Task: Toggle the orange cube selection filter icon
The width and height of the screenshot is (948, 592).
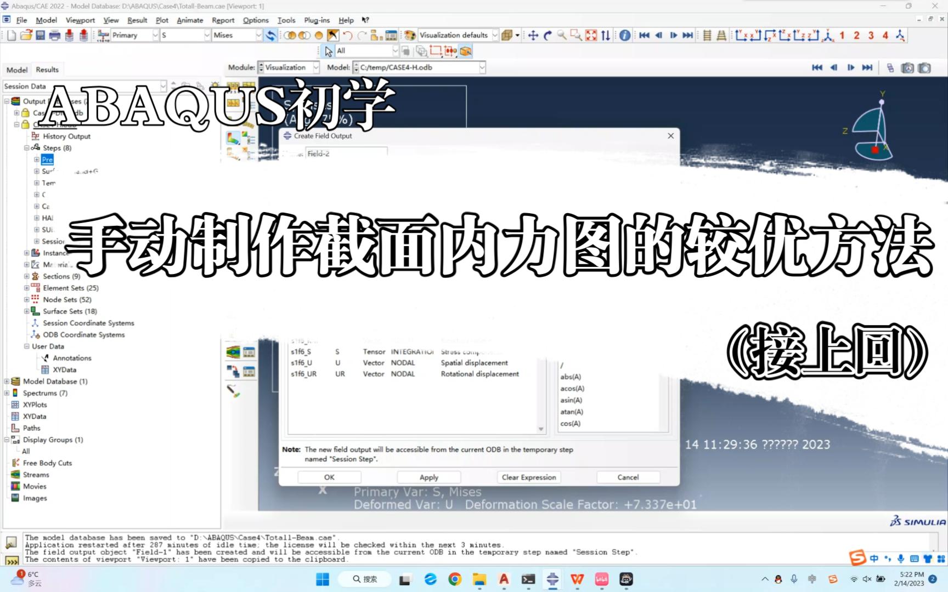Action: coord(465,51)
